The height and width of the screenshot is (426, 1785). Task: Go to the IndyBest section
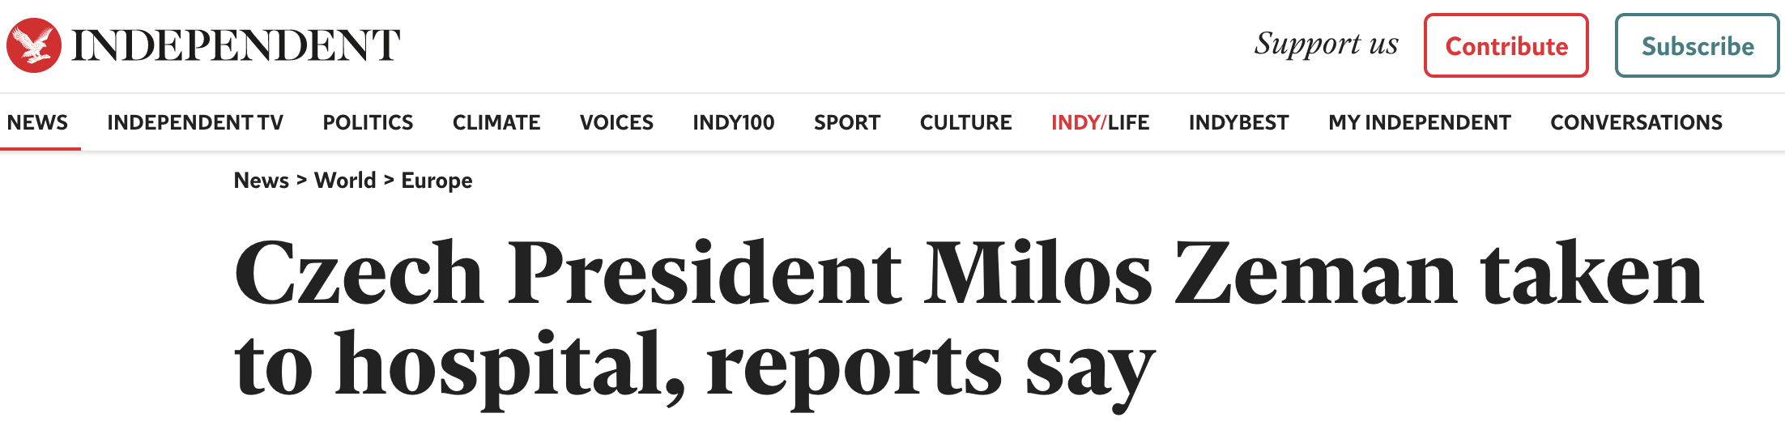1238,122
